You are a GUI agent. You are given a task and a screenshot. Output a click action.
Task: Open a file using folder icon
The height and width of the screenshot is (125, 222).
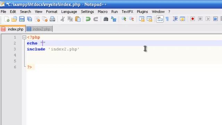[x=14, y=19]
